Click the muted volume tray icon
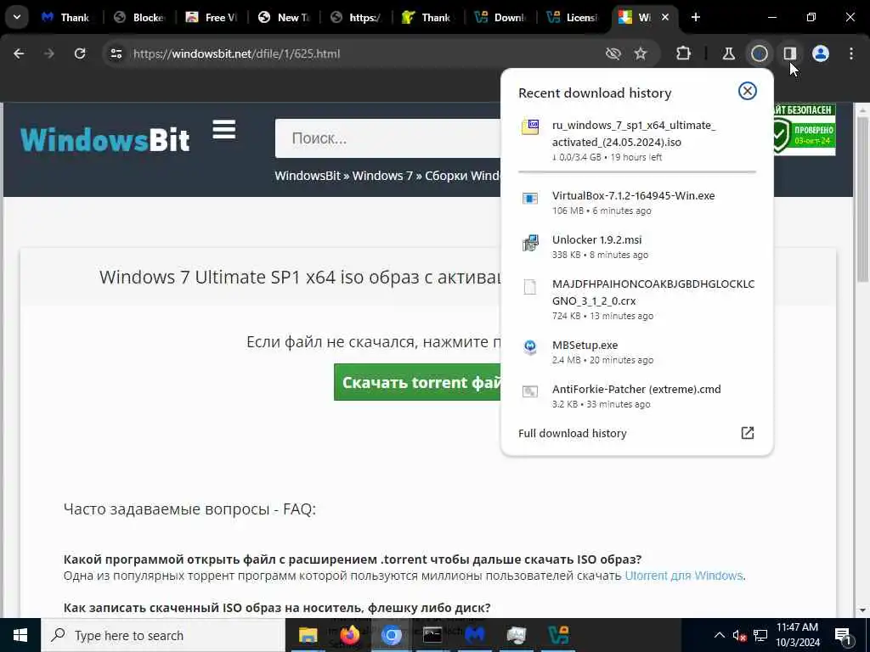The image size is (870, 652). 740,635
